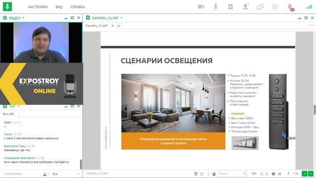Viewport: 316px width, 178px height.
Task: Click the media file playback icon
Action: pyautogui.click(x=231, y=6)
